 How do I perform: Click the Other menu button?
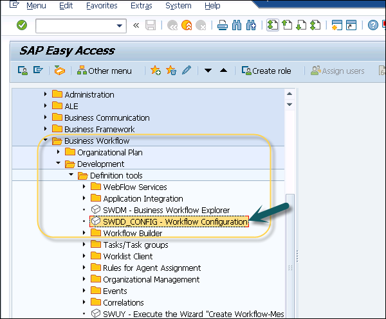tap(104, 71)
